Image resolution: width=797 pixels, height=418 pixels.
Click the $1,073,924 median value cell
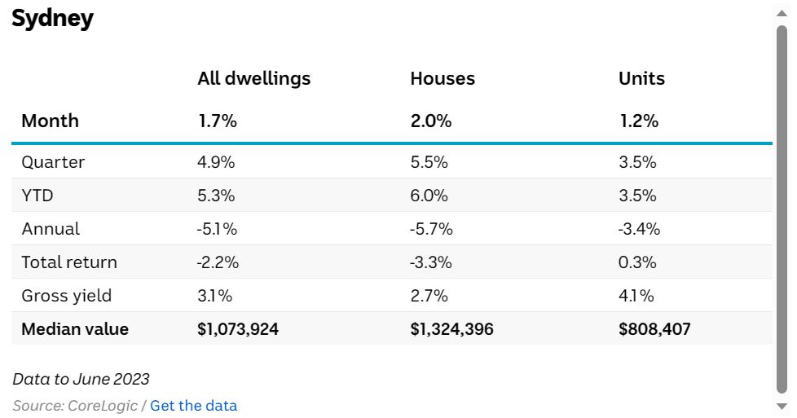click(238, 329)
